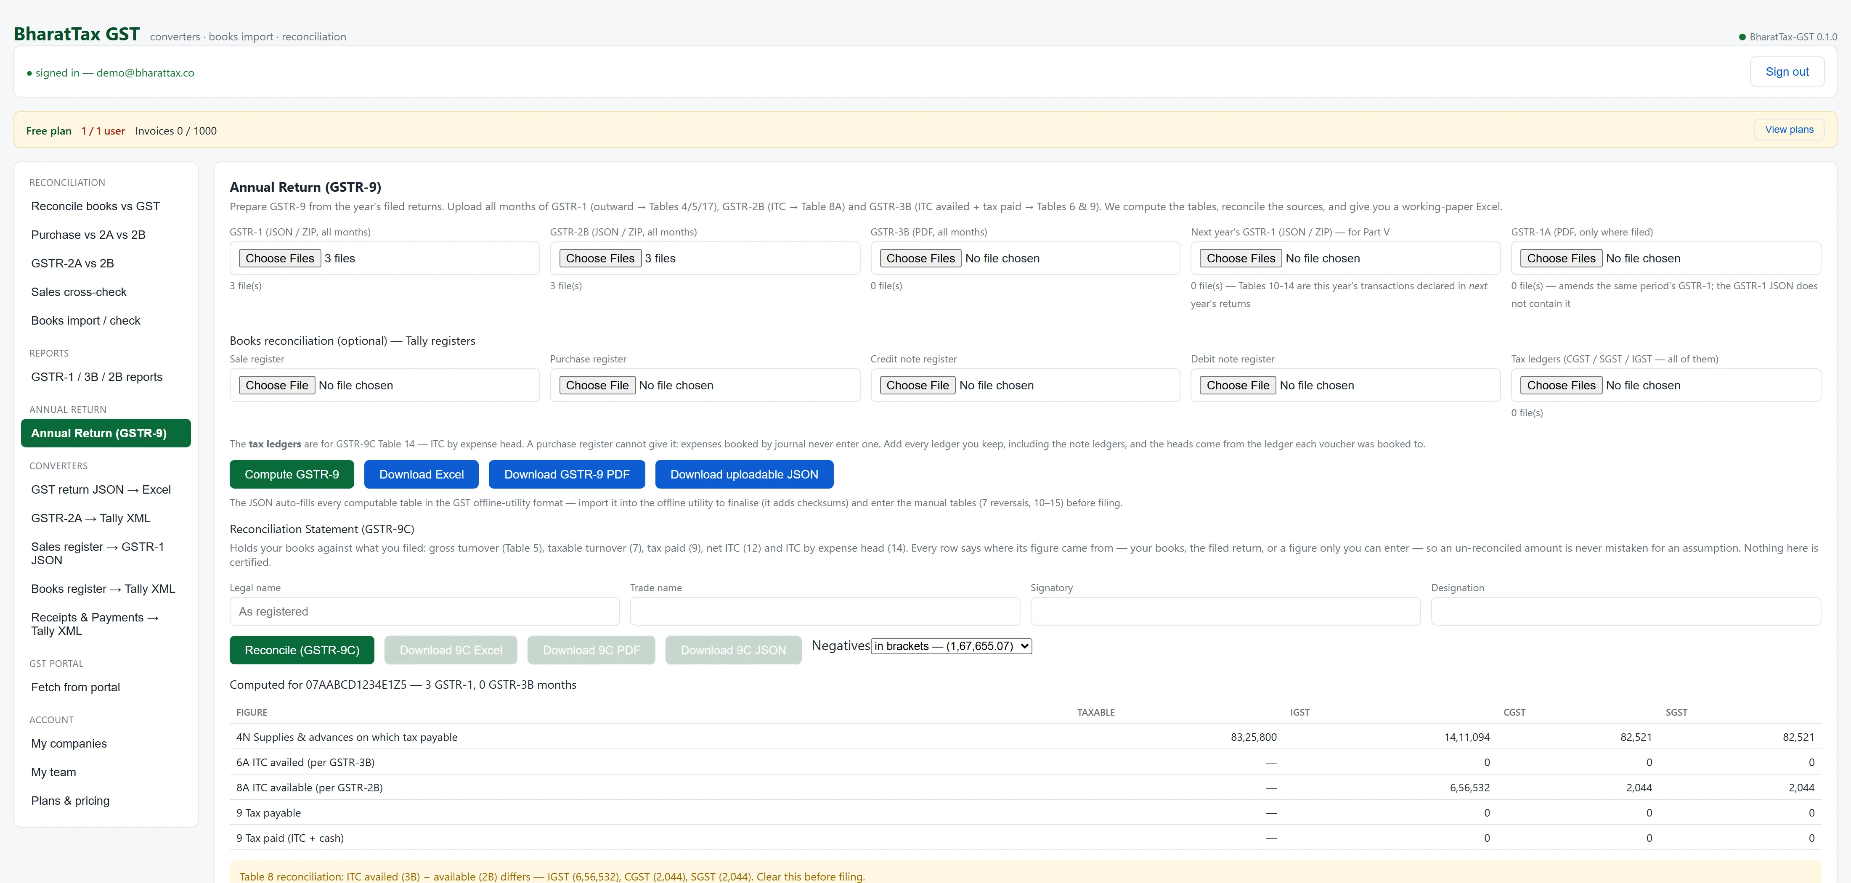Choose file for Sale register

pyautogui.click(x=277, y=386)
